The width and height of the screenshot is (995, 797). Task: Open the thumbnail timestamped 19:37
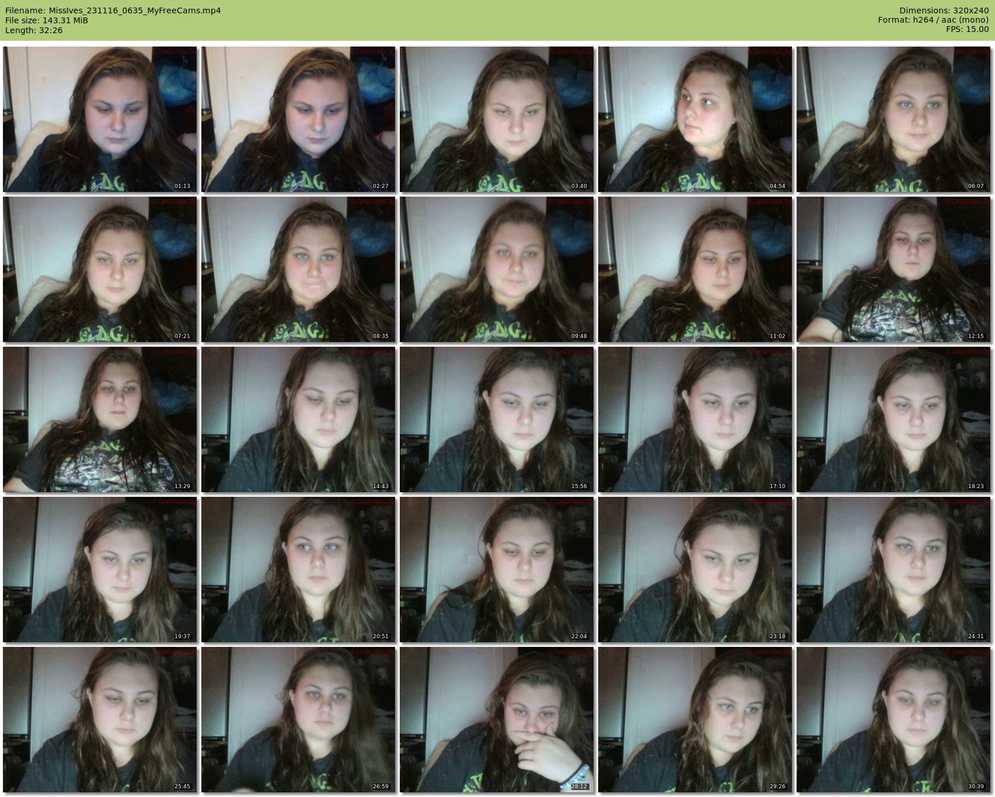click(x=100, y=570)
